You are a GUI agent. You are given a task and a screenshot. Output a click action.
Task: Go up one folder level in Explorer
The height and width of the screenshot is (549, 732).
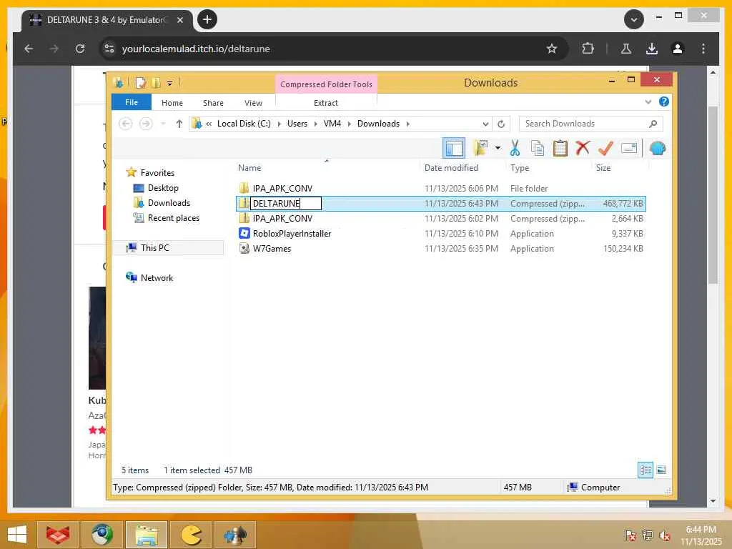coord(179,124)
